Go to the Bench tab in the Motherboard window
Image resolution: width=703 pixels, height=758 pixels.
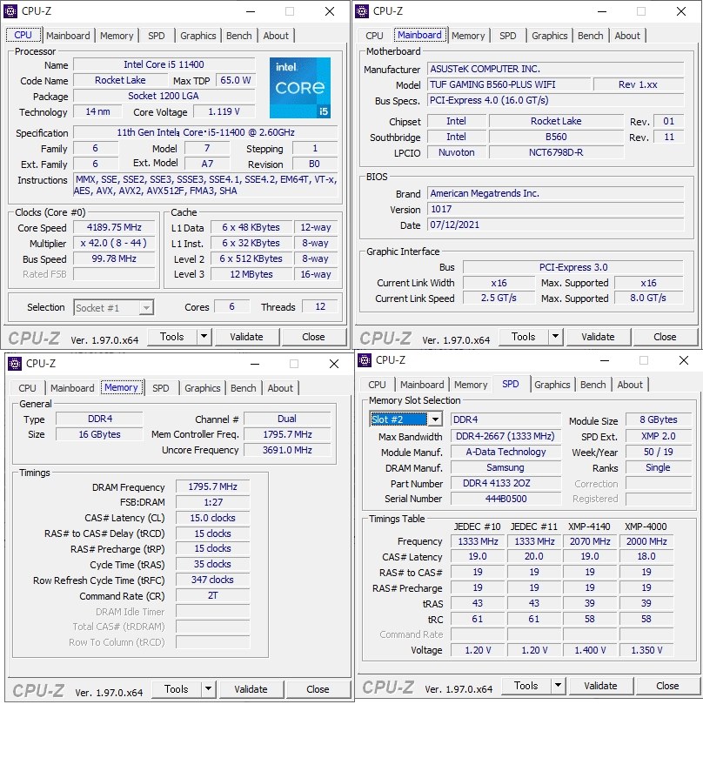(x=591, y=36)
